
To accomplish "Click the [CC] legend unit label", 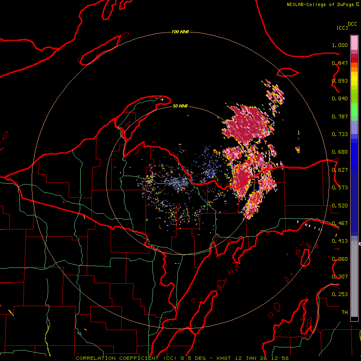I will click(342, 28).
